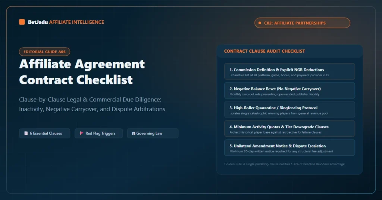Click the document icon beside 6 Essential Clauses
The image size is (382, 200).
[26, 133]
